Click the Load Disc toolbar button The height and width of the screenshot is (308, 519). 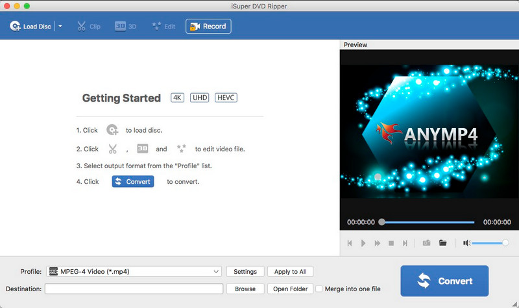coord(30,27)
